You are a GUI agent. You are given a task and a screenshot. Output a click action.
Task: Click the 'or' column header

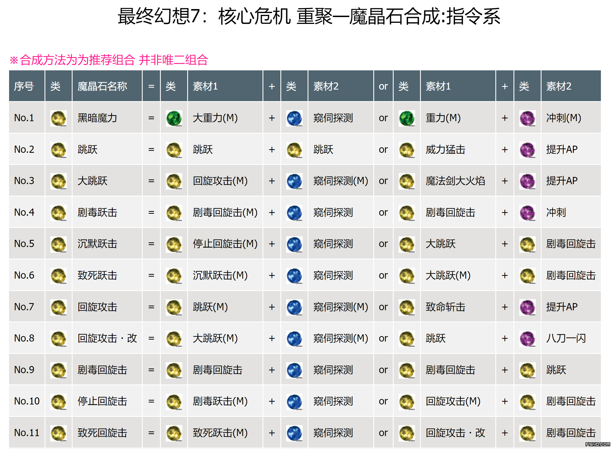(383, 86)
